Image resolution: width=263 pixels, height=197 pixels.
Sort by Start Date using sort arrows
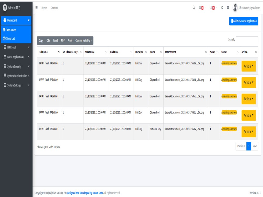106,52
